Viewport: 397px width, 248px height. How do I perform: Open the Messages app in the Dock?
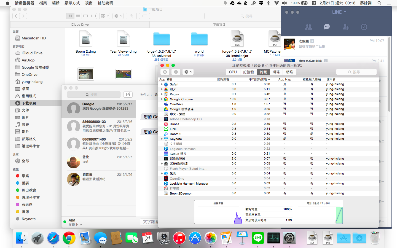tap(100, 238)
